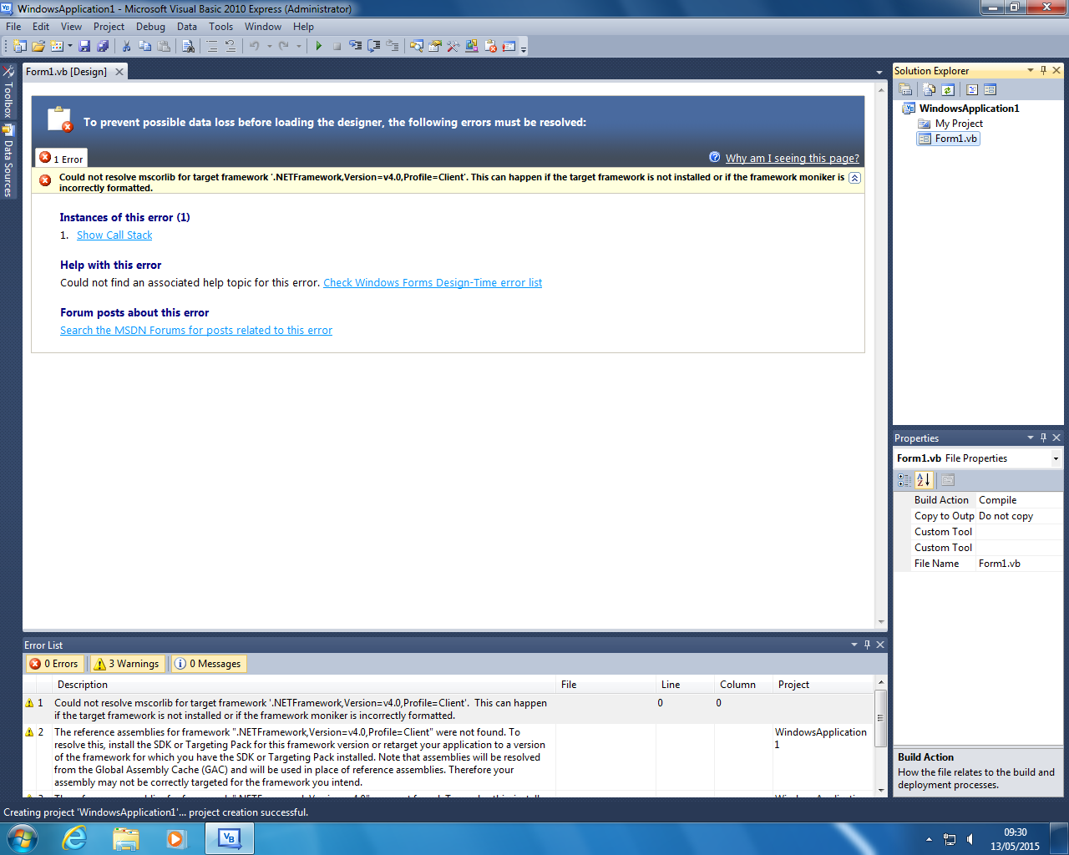
Task: Open the Undo history dropdown arrow
Action: (x=269, y=46)
